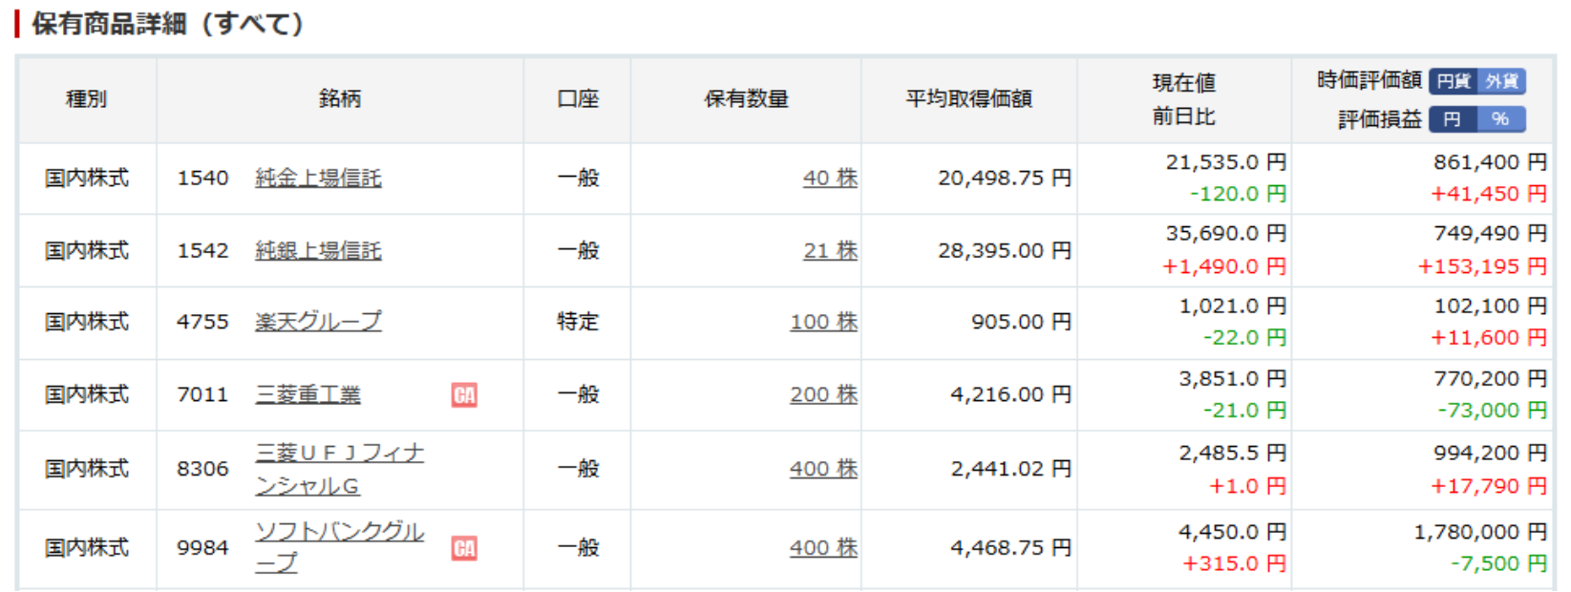1571x592 pixels.
Task: Click the 400株 link for 三菱ＵＦＪフィナンシャルG
Action: [x=824, y=469]
